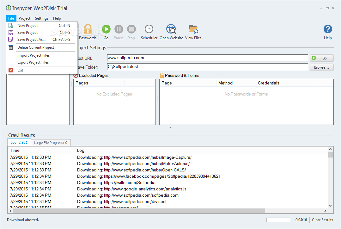Click the Open Website globe icon
Screen dimensions: 341x229
click(x=171, y=29)
